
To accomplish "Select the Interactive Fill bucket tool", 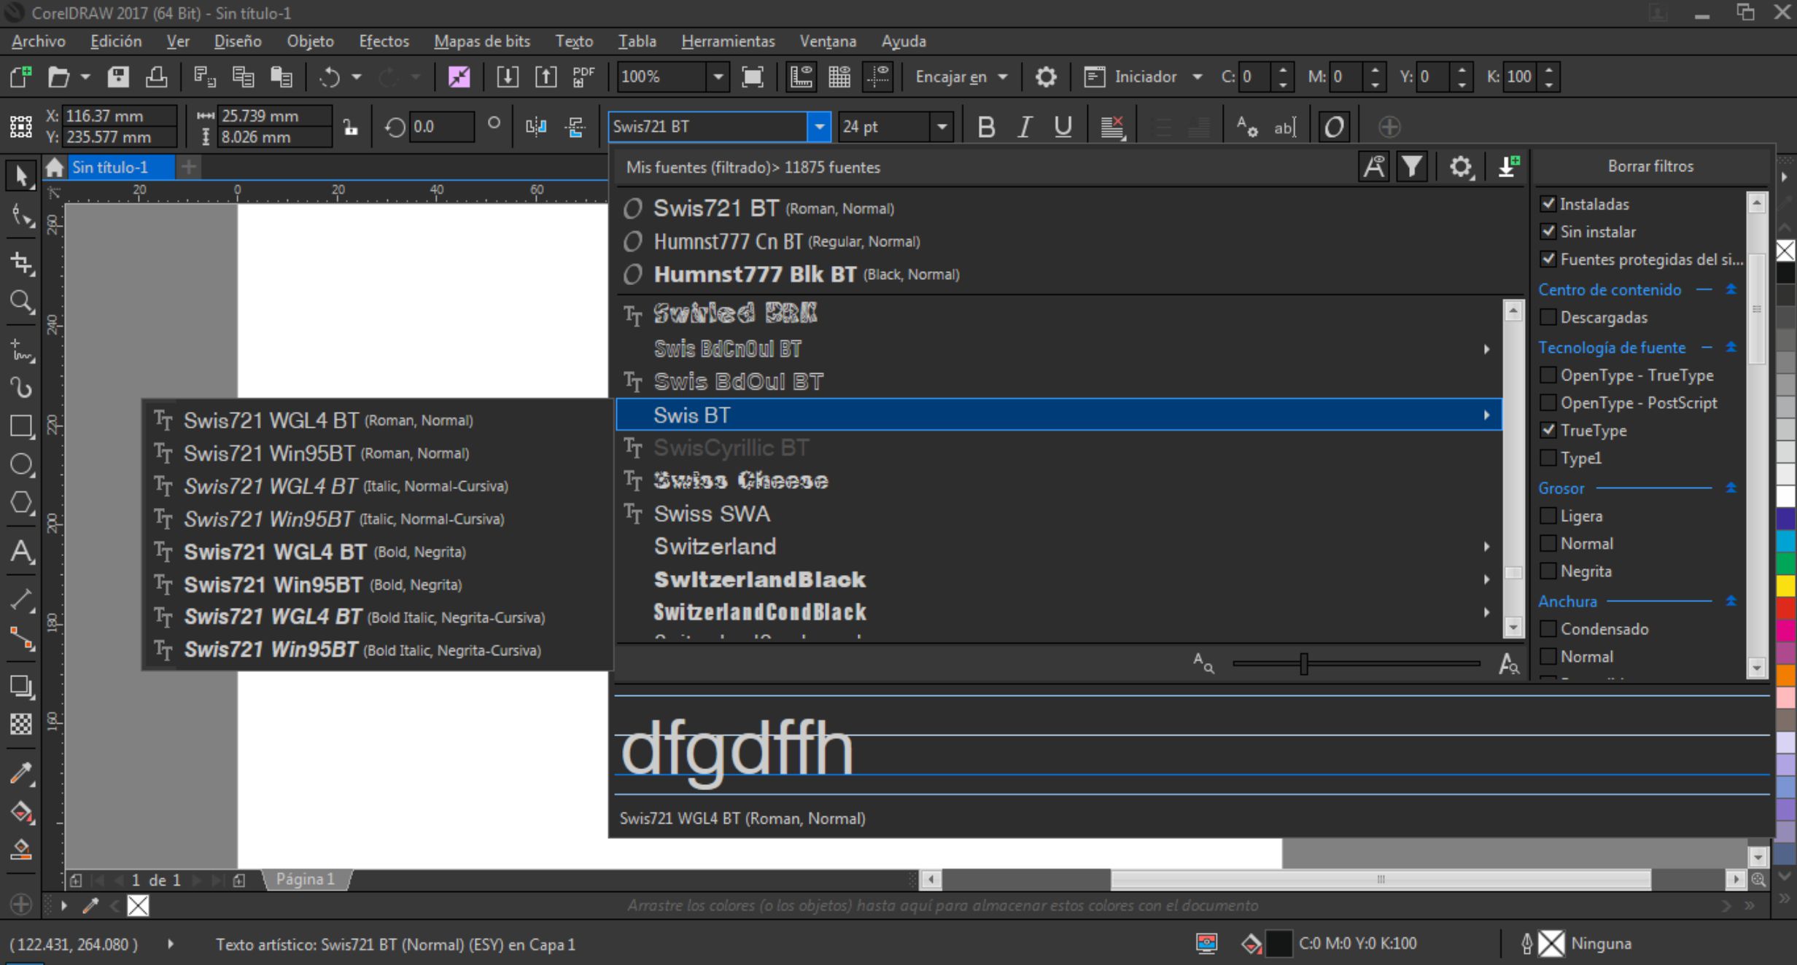I will click(20, 811).
